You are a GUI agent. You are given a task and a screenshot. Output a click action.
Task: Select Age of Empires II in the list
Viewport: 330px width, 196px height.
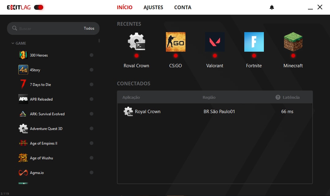coord(43,143)
